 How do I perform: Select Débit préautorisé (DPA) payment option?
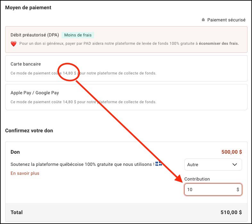coord(126,39)
